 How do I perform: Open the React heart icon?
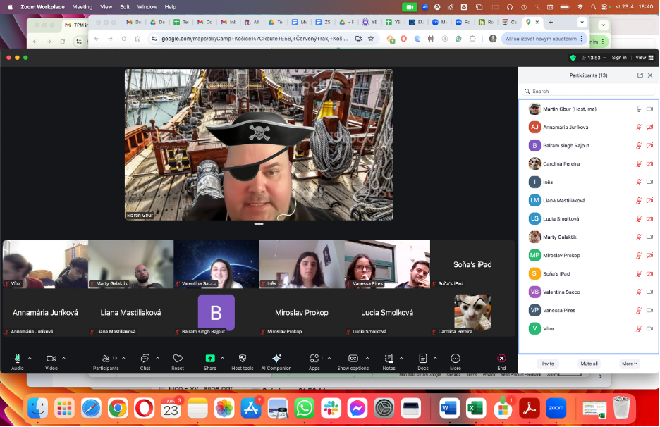pos(178,359)
